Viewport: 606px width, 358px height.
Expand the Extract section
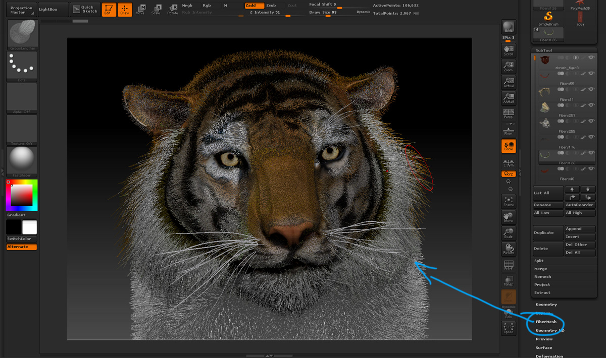542,292
